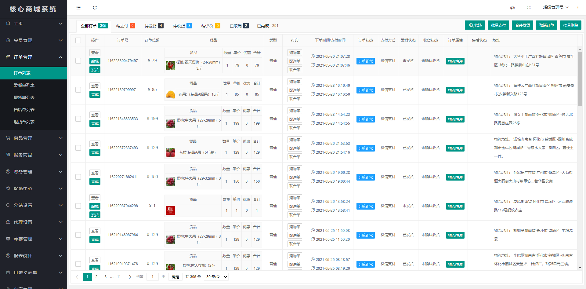Click 发货 for order 116223800479497

(95, 70)
